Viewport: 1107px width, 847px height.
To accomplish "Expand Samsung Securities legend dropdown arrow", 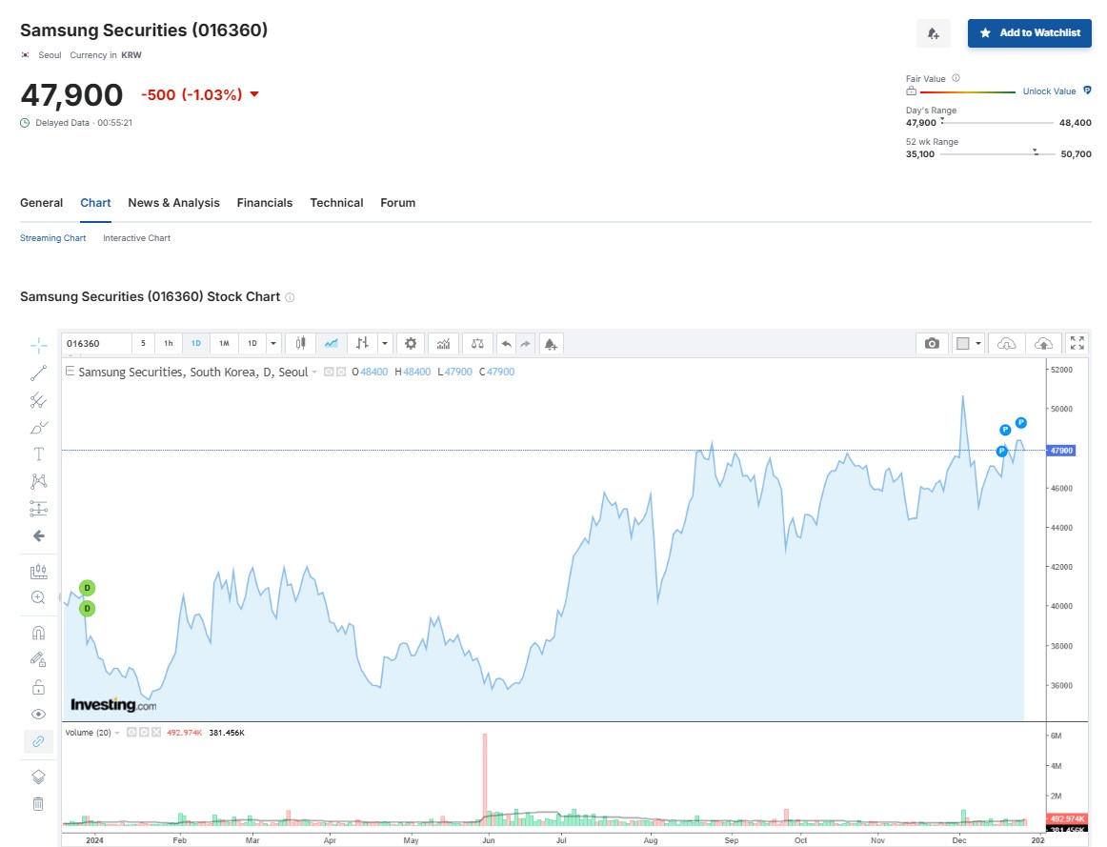I will (x=314, y=372).
